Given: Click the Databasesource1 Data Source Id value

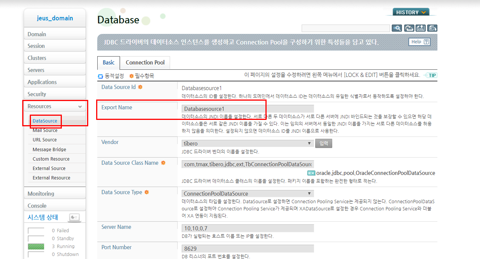Looking at the screenshot, I should [x=202, y=88].
